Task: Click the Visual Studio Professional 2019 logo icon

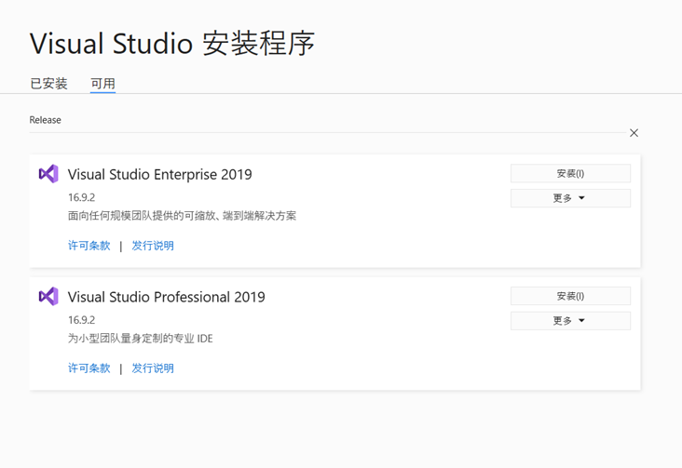Action: point(48,297)
